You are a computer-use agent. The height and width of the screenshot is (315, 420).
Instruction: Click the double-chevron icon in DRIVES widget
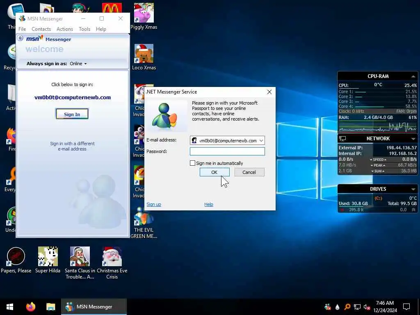click(x=413, y=210)
